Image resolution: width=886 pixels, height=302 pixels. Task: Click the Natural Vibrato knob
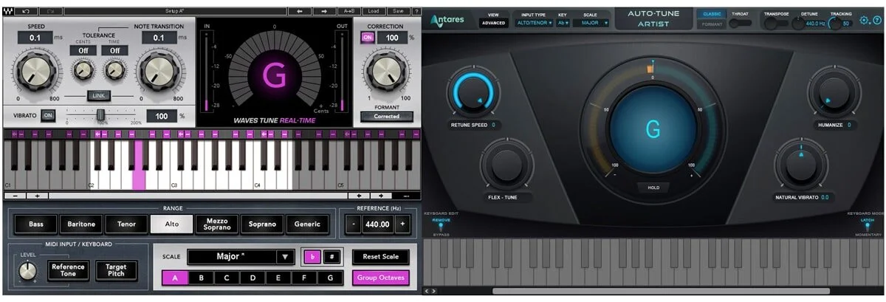coord(801,165)
